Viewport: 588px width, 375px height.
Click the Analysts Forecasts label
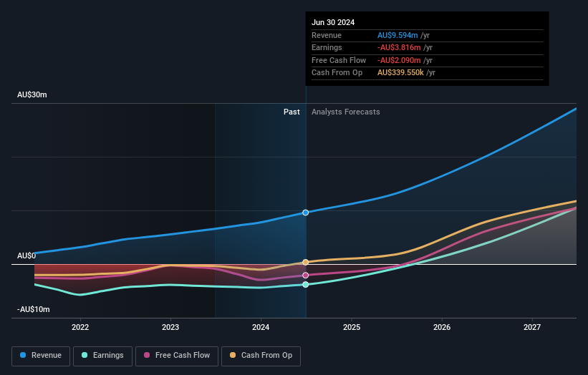(346, 112)
